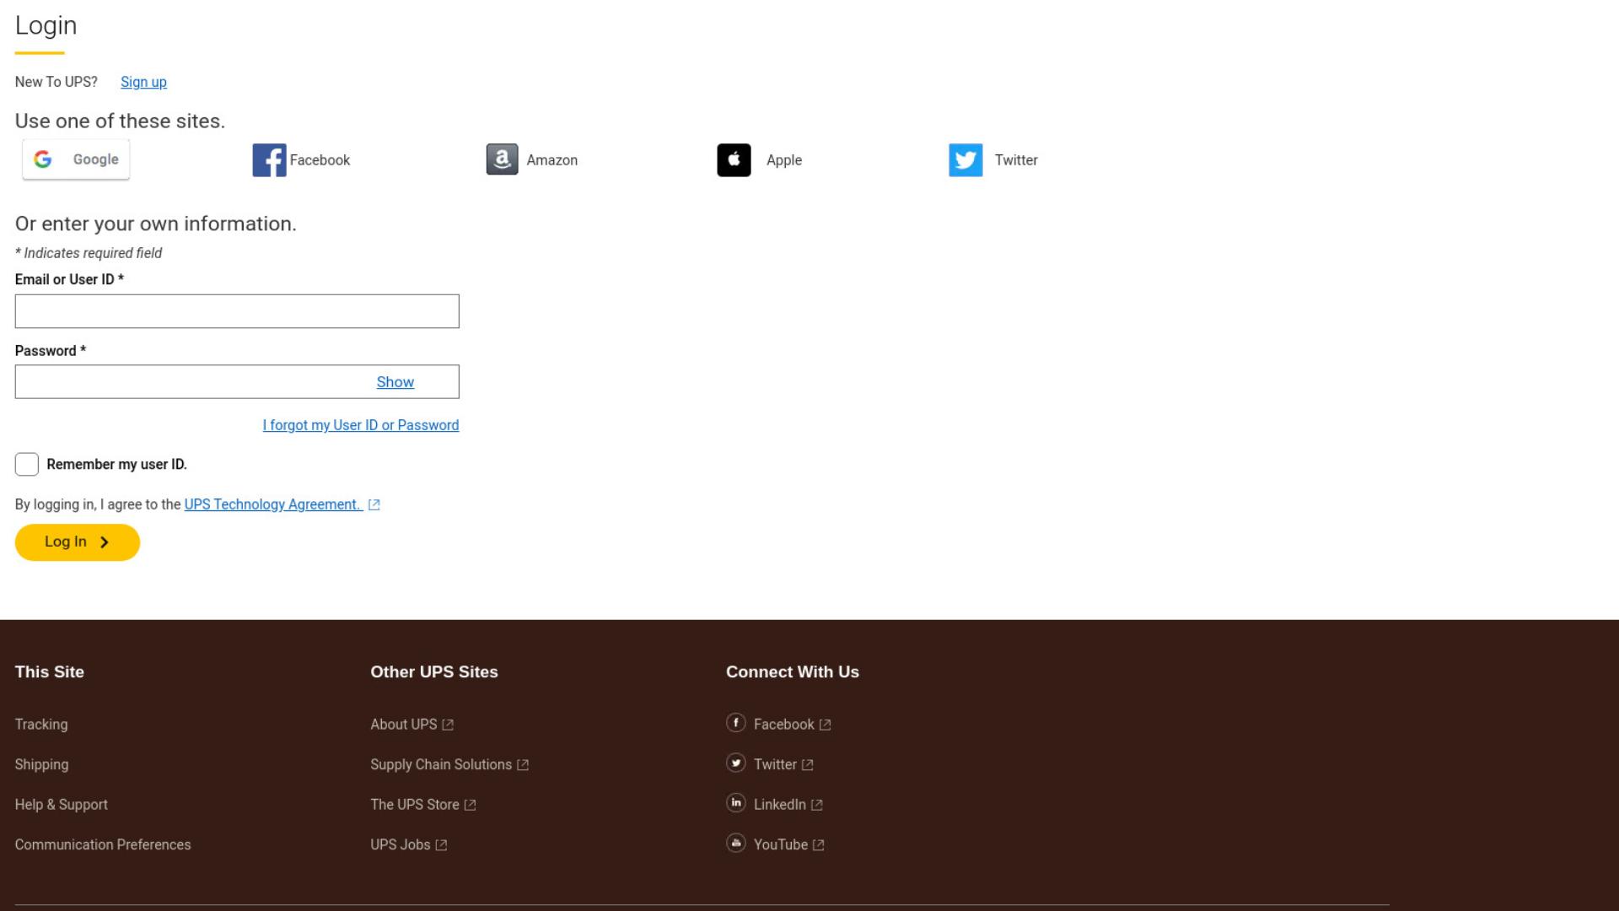Viewport: 1619px width, 911px height.
Task: Click the external-link icon beside LinkedIn
Action: click(x=817, y=805)
